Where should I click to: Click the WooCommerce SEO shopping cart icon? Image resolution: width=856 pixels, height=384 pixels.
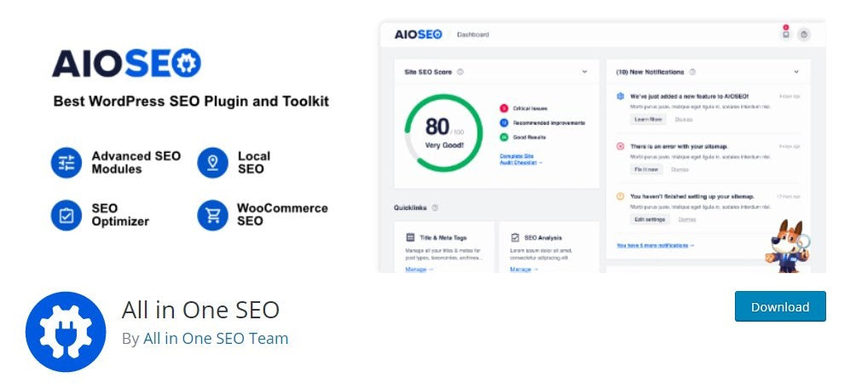point(213,215)
